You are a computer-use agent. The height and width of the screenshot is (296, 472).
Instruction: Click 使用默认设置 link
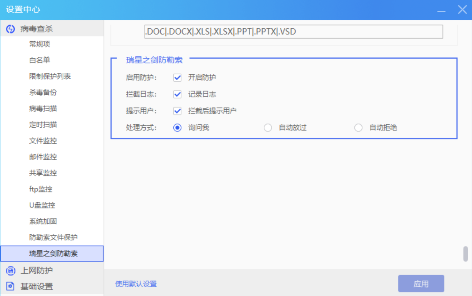point(136,284)
